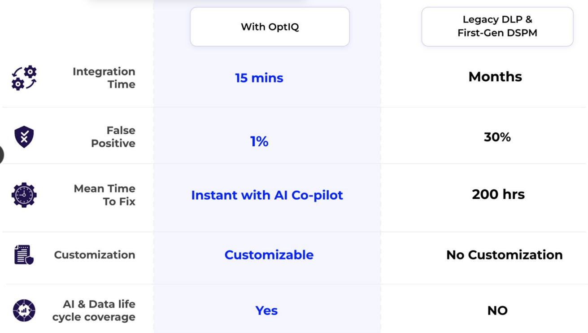Click the Mean Time To Fix clock-gear icon

coord(24,195)
